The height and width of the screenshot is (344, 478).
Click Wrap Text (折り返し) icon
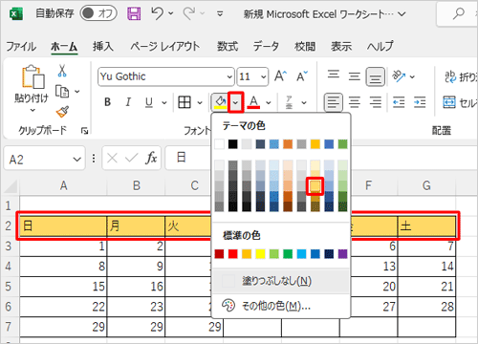pyautogui.click(x=450, y=76)
